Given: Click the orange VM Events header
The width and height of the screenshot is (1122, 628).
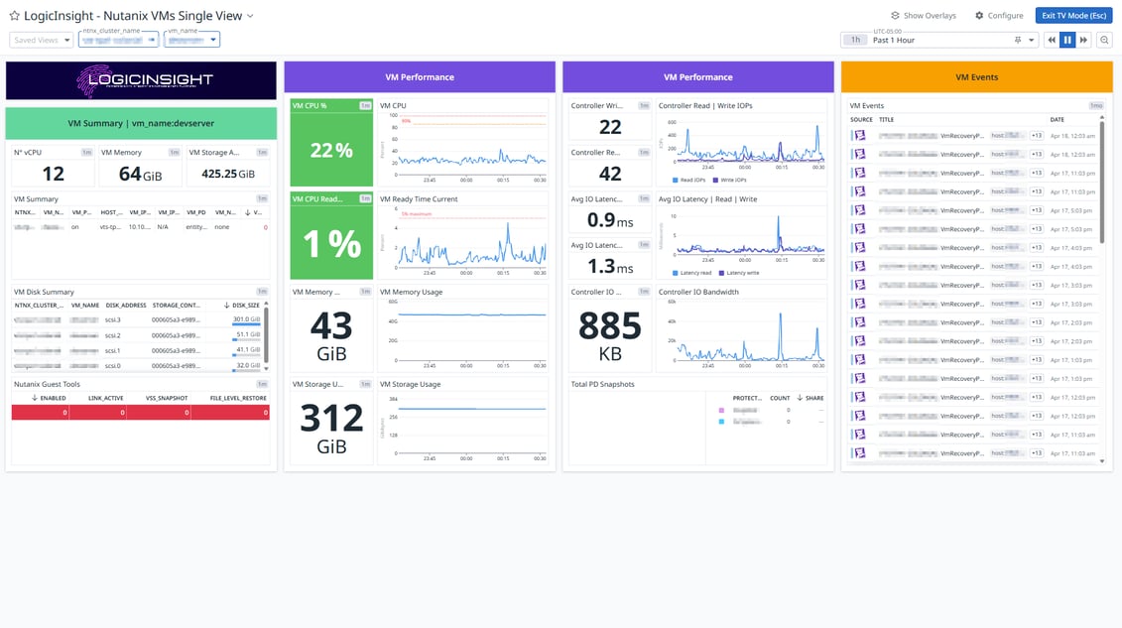Looking at the screenshot, I should pos(977,77).
